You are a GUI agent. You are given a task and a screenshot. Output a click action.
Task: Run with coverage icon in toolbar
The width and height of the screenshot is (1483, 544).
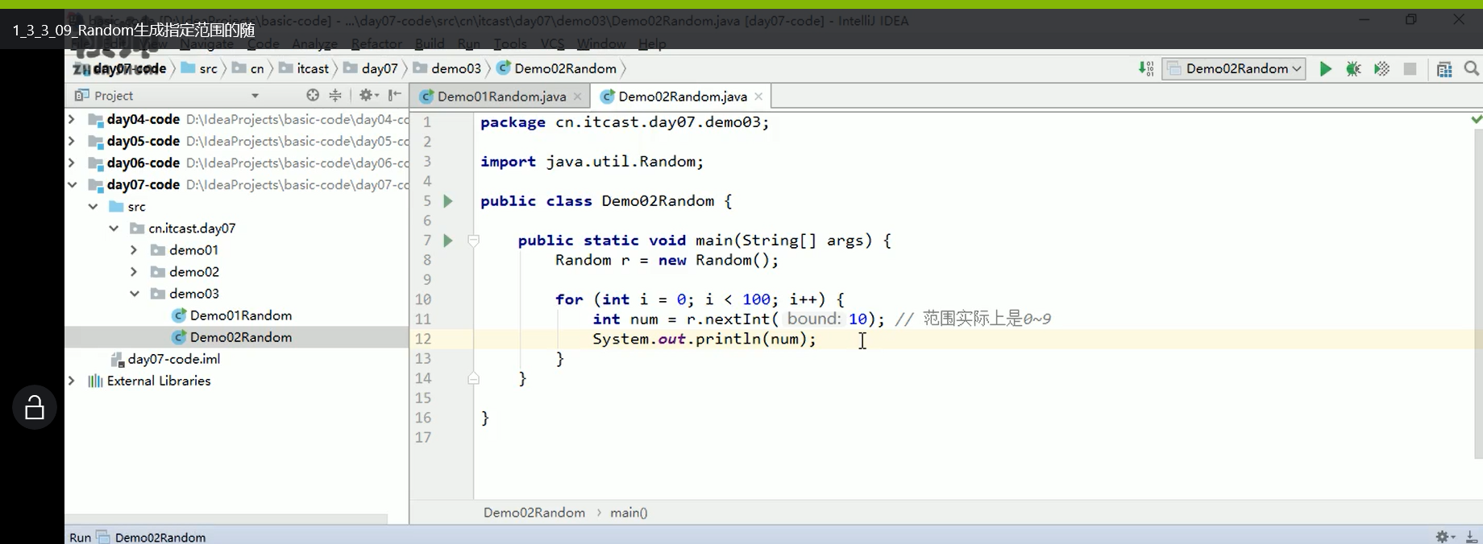coord(1381,69)
